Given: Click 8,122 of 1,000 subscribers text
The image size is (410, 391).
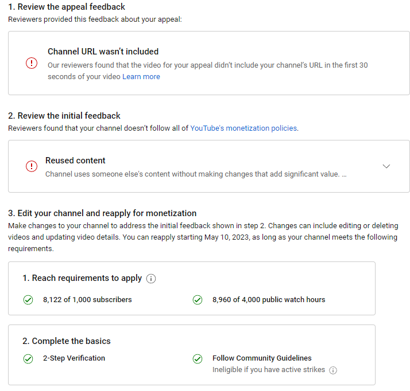Looking at the screenshot, I should [87, 300].
